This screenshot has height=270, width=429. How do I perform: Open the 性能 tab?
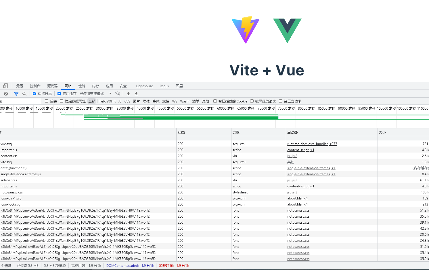click(x=82, y=86)
